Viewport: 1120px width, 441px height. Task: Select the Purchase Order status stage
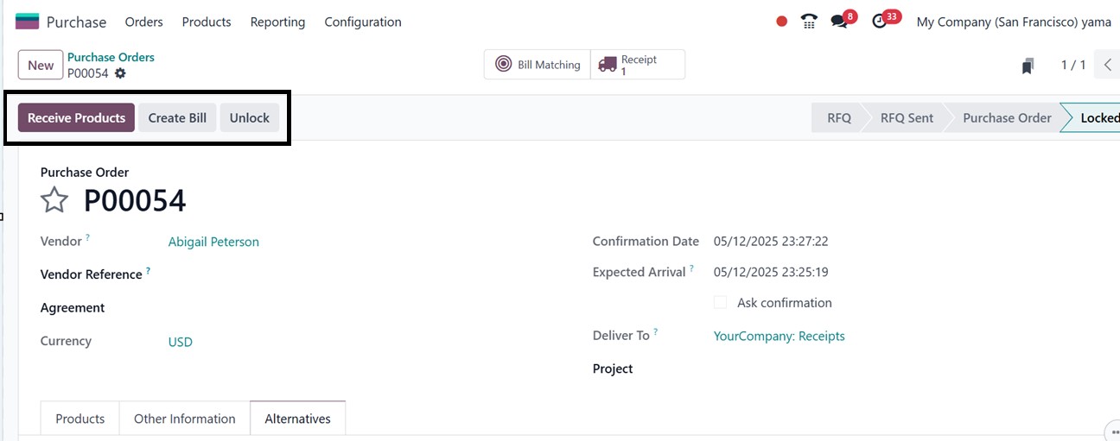click(1007, 117)
